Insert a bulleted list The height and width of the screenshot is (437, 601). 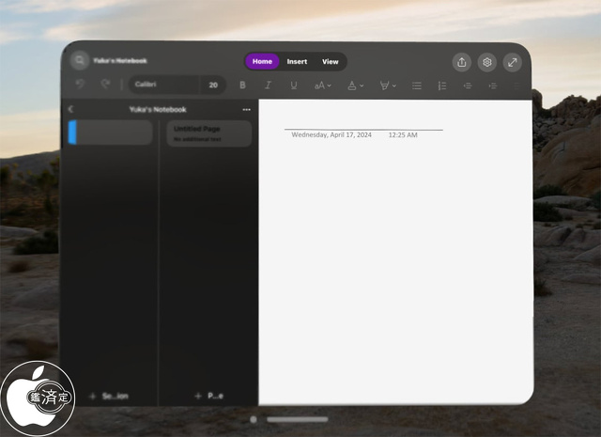[x=417, y=86]
